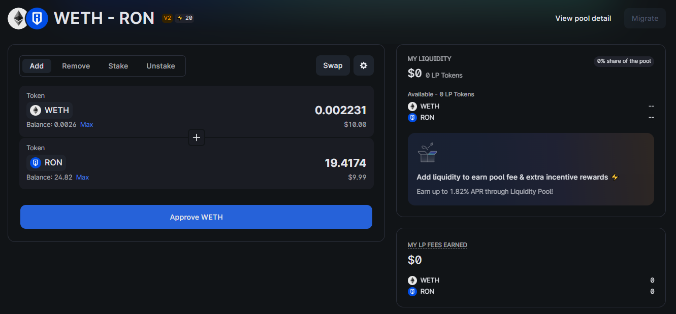
Task: Click the RON icon in MY LP FEES EARNED
Action: click(412, 291)
